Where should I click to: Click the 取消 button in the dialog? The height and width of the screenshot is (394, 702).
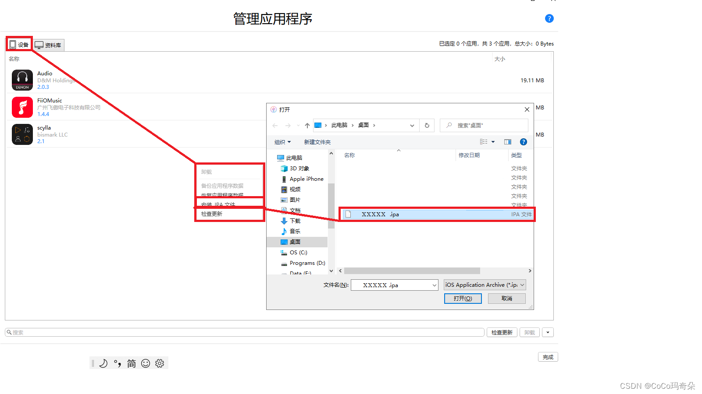[x=507, y=299]
